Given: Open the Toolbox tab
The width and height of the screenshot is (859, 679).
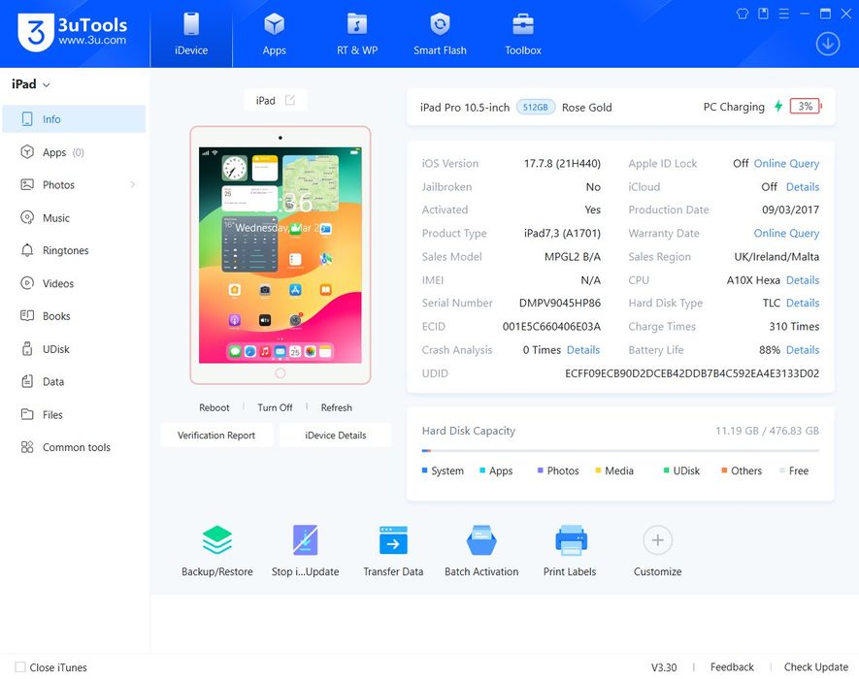Looking at the screenshot, I should pos(523,34).
